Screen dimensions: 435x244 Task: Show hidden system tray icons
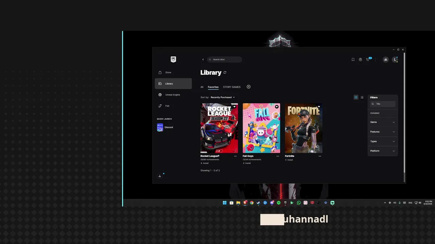click(x=385, y=203)
